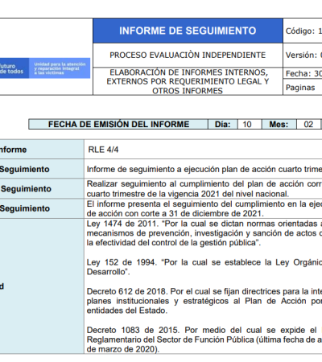Click 'mecanismos de prevención, investigación' line
Image resolution: width=322 pixels, height=362 pixels.
pyautogui.click(x=204, y=233)
